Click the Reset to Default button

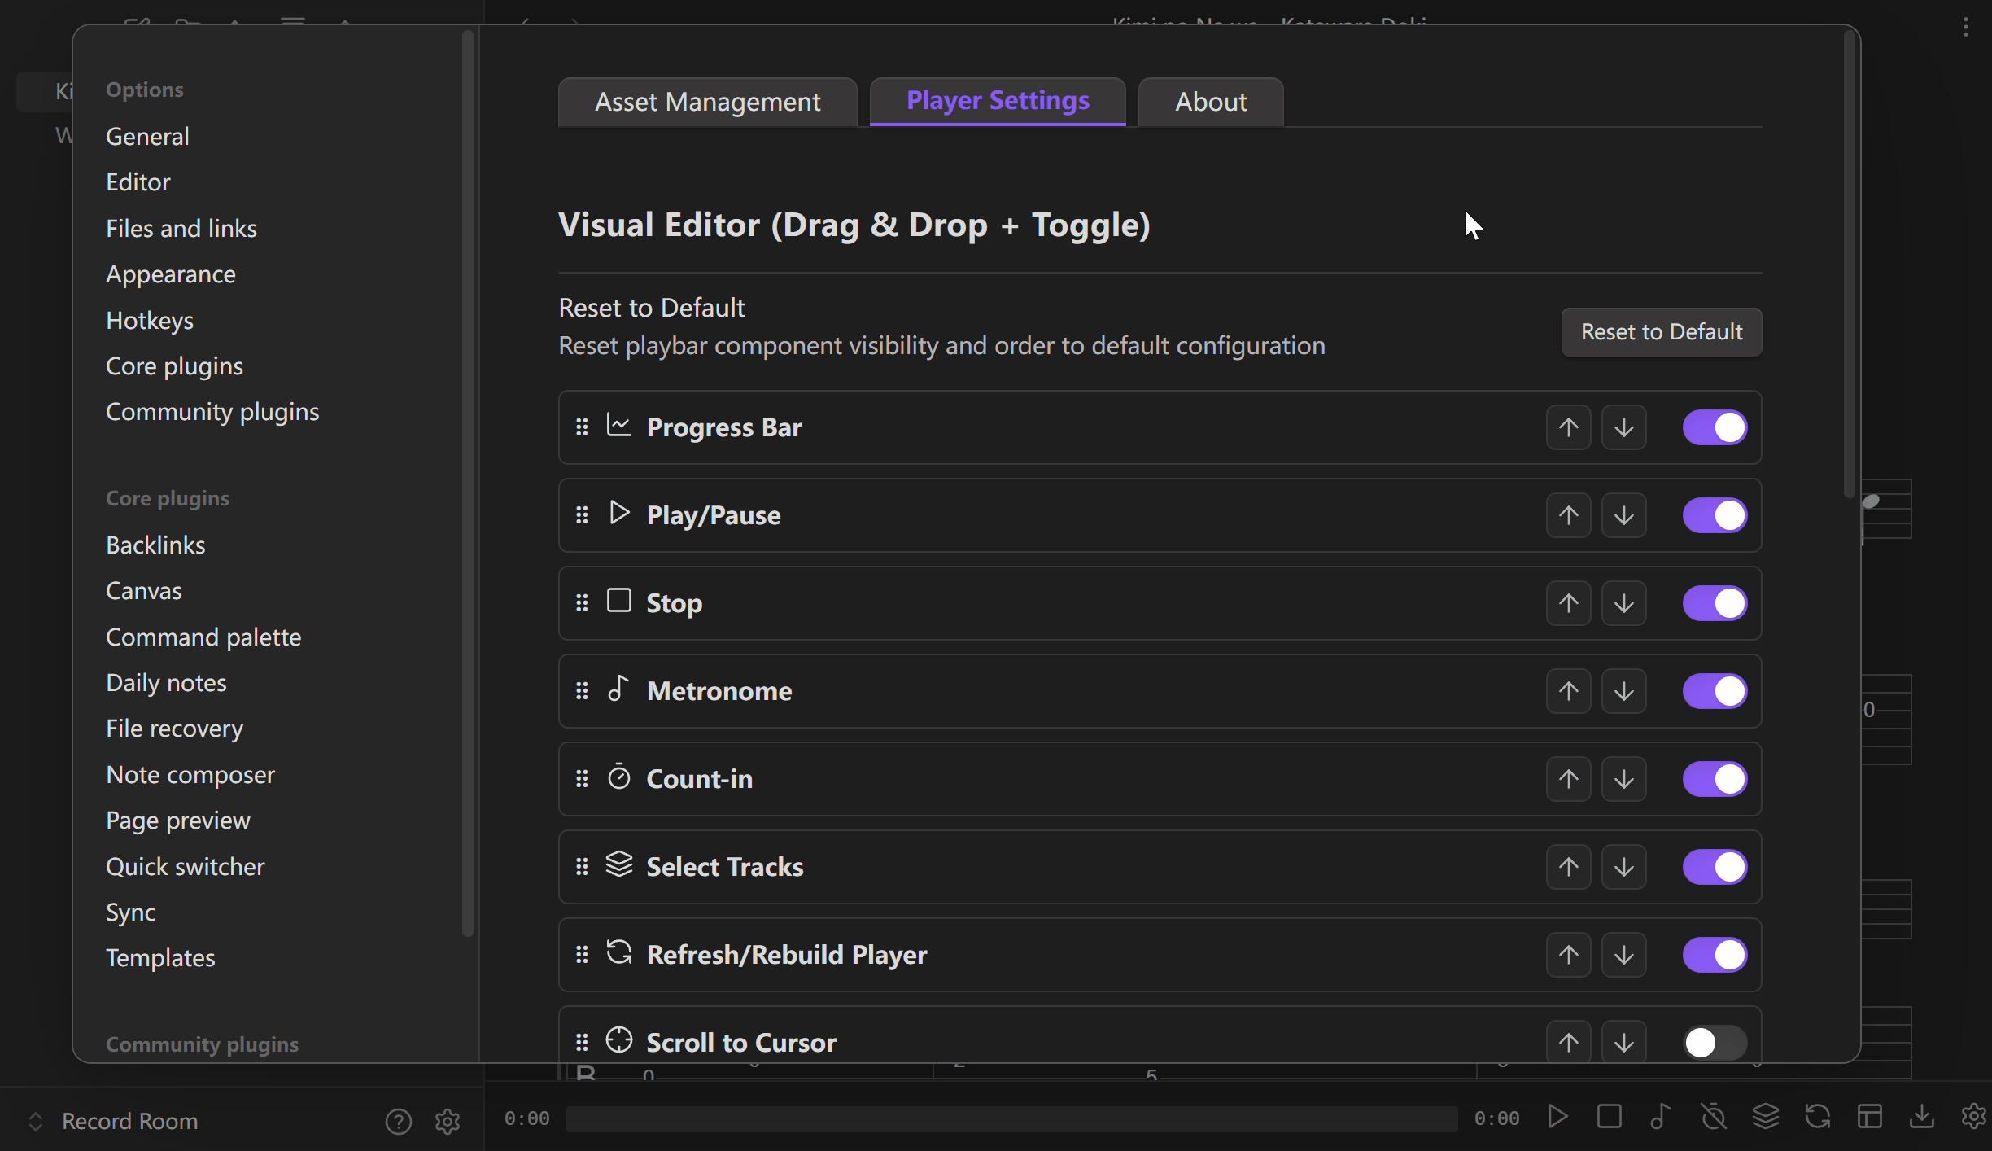click(1662, 332)
